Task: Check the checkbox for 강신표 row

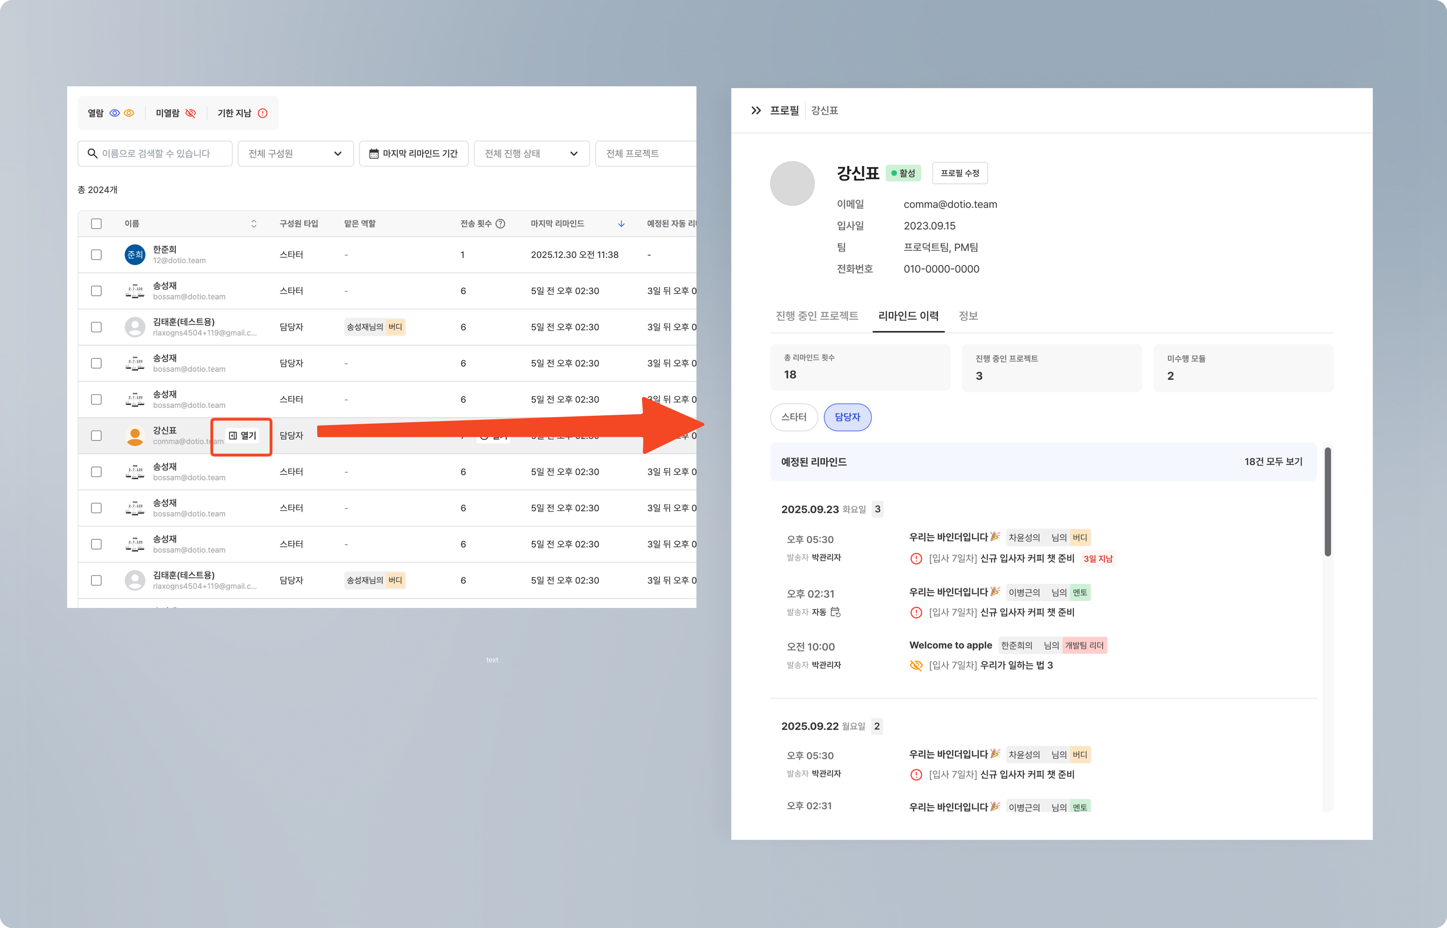Action: tap(97, 436)
